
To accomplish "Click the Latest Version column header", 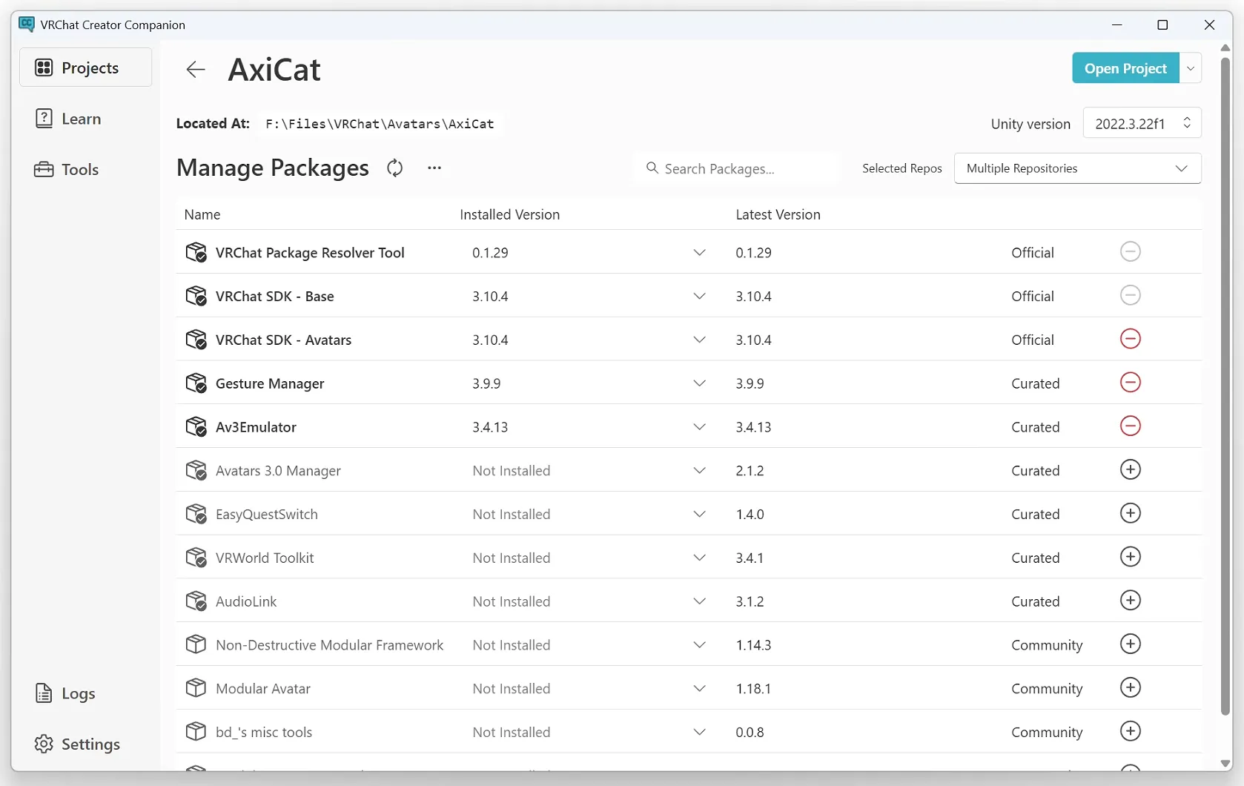I will (778, 214).
